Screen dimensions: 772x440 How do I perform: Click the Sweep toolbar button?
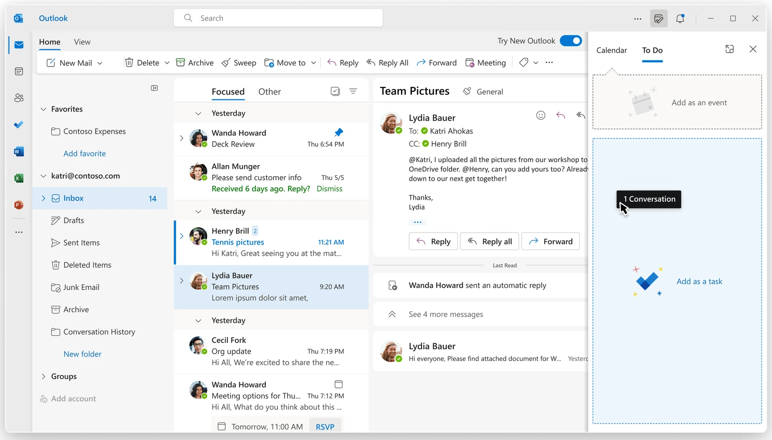(x=239, y=63)
